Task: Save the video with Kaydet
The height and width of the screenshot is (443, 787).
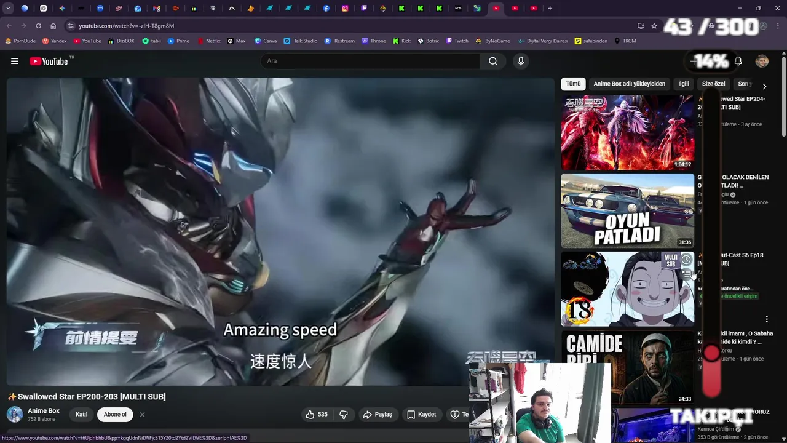Action: (x=422, y=415)
